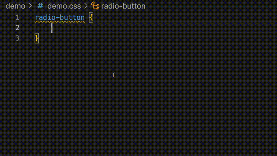The width and height of the screenshot is (277, 156).
Task: Click the chevron separator after demo.css breadcrumb
Action: pyautogui.click(x=86, y=6)
